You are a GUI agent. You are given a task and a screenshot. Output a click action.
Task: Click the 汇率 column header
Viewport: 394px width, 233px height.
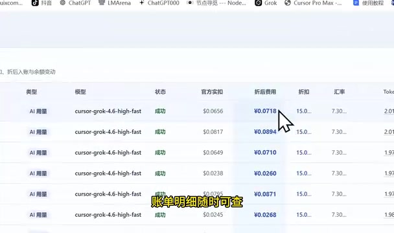click(339, 92)
